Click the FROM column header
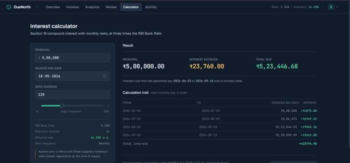 pos(127,103)
